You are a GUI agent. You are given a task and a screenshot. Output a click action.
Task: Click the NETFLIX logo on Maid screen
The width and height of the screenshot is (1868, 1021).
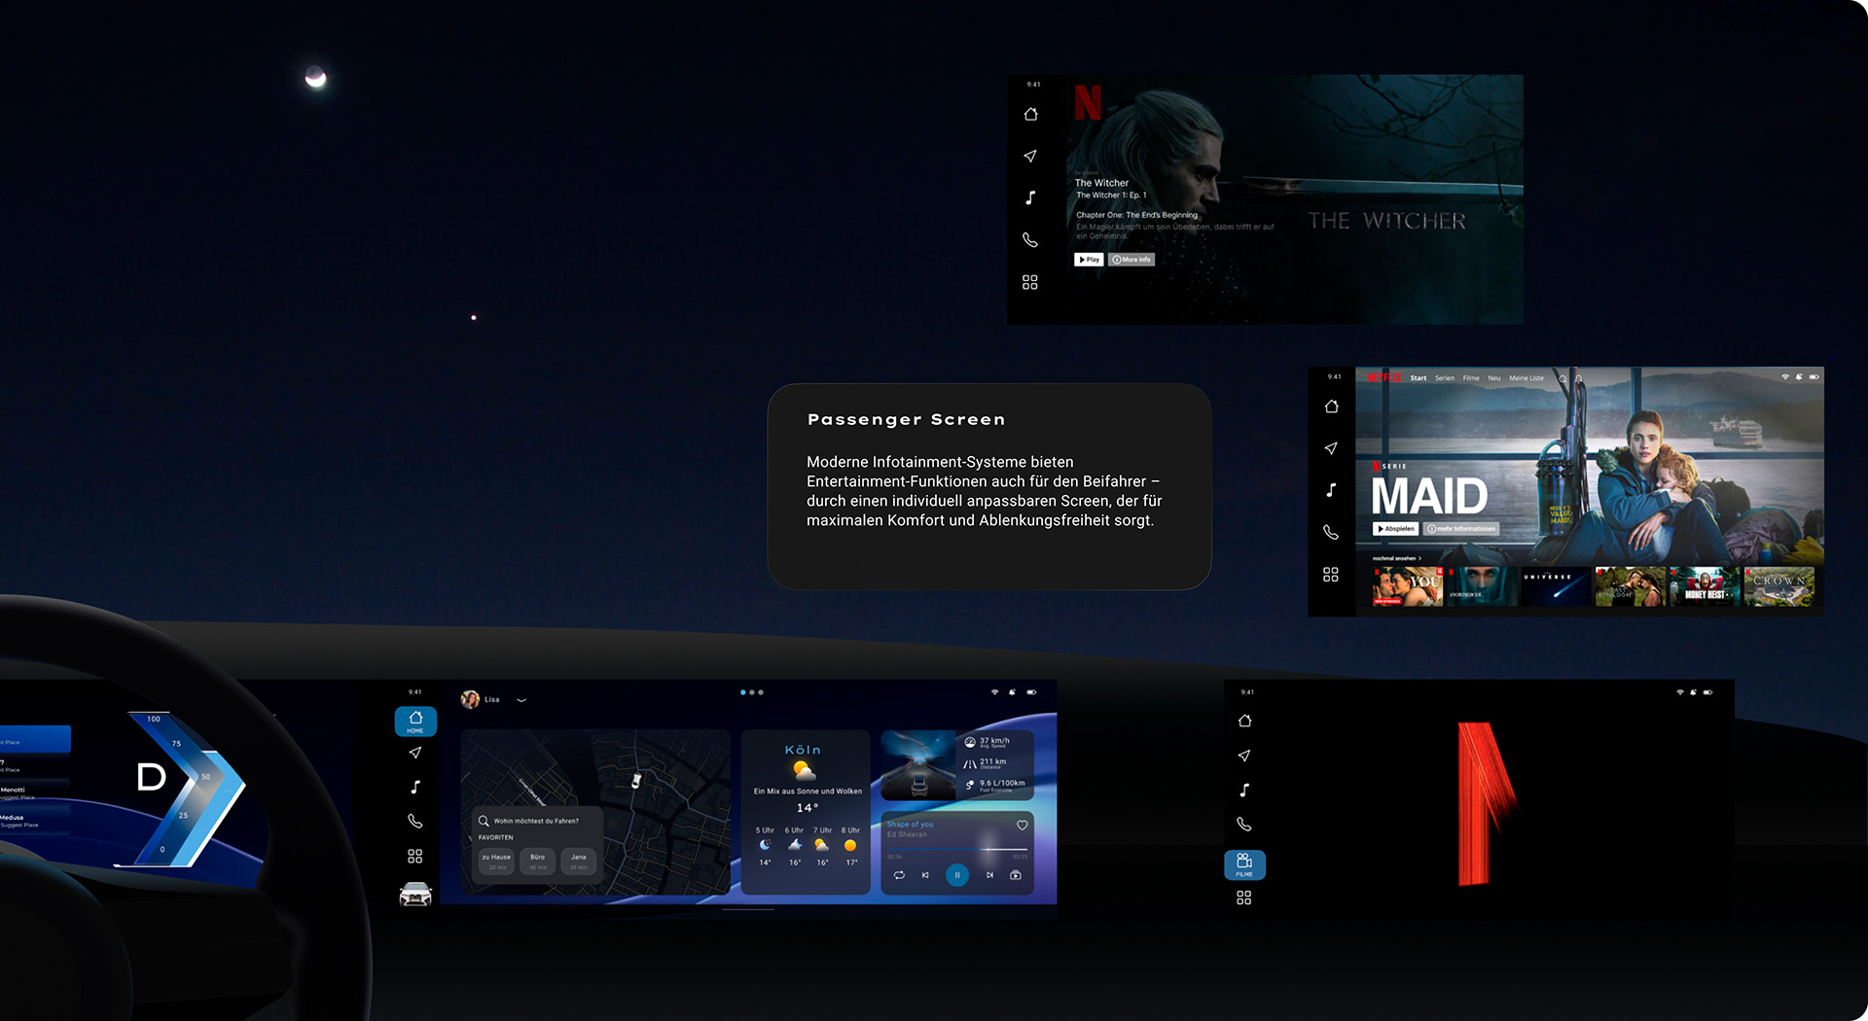coord(1384,377)
